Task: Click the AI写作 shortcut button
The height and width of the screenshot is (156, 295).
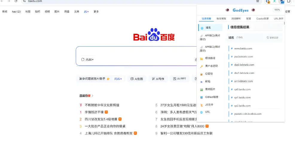Action: coord(158,79)
